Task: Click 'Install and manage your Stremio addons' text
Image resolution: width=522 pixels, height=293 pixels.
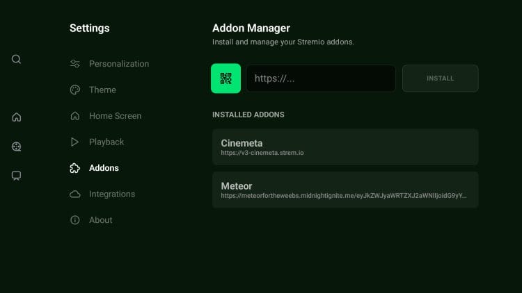Action: pyautogui.click(x=283, y=42)
